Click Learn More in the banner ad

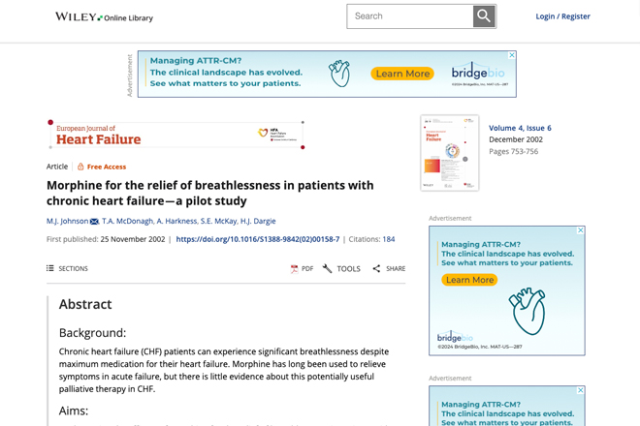402,74
